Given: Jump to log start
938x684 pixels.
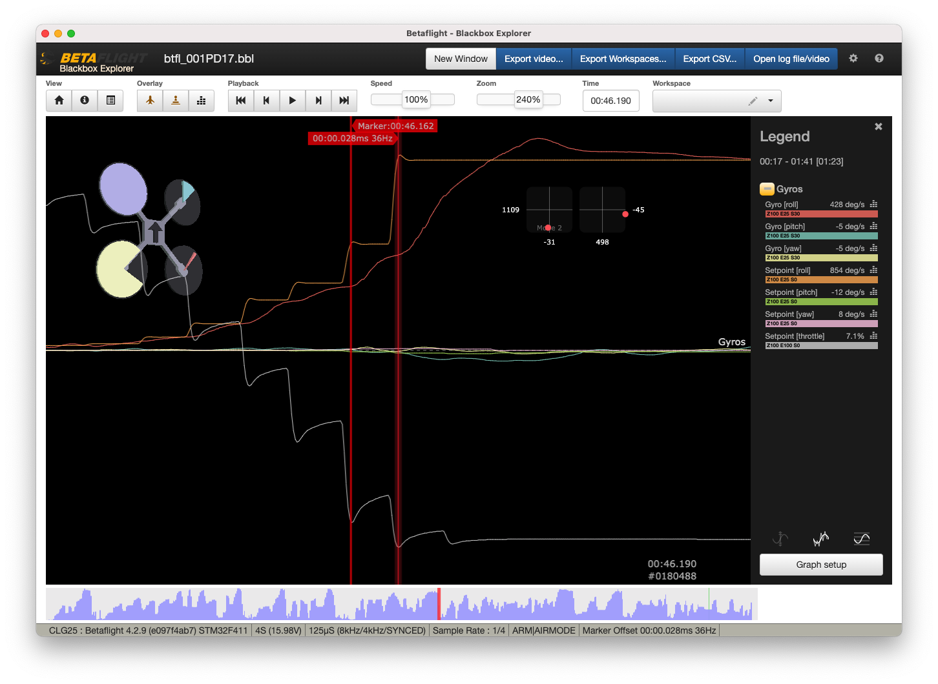Looking at the screenshot, I should click(241, 101).
